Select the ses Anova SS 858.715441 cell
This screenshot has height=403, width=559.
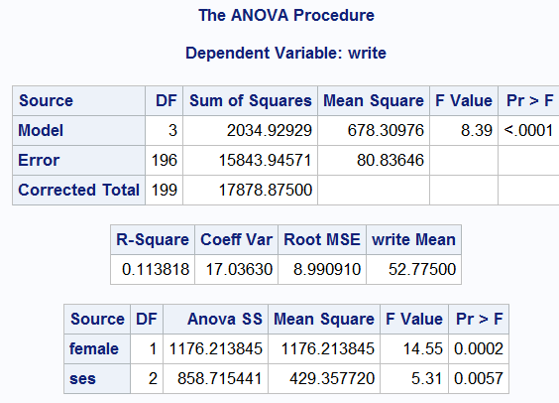point(216,379)
